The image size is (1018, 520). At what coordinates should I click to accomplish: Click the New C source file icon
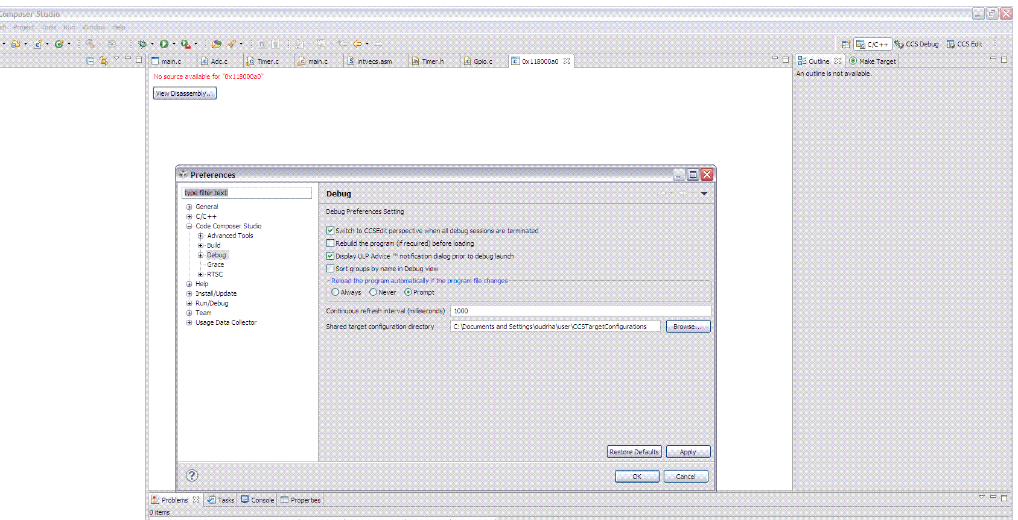[37, 44]
